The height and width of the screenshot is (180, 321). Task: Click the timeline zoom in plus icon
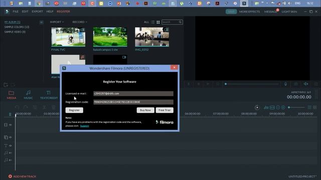[x=283, y=107]
